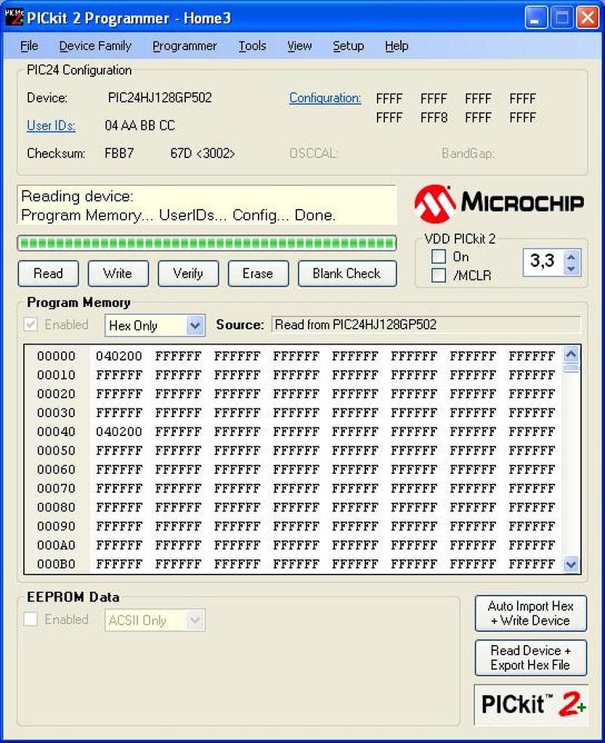Open the View menu
This screenshot has width=605, height=743.
pos(300,46)
